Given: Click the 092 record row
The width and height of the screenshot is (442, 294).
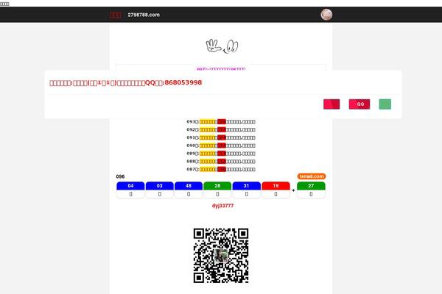Looking at the screenshot, I should 221,129.
